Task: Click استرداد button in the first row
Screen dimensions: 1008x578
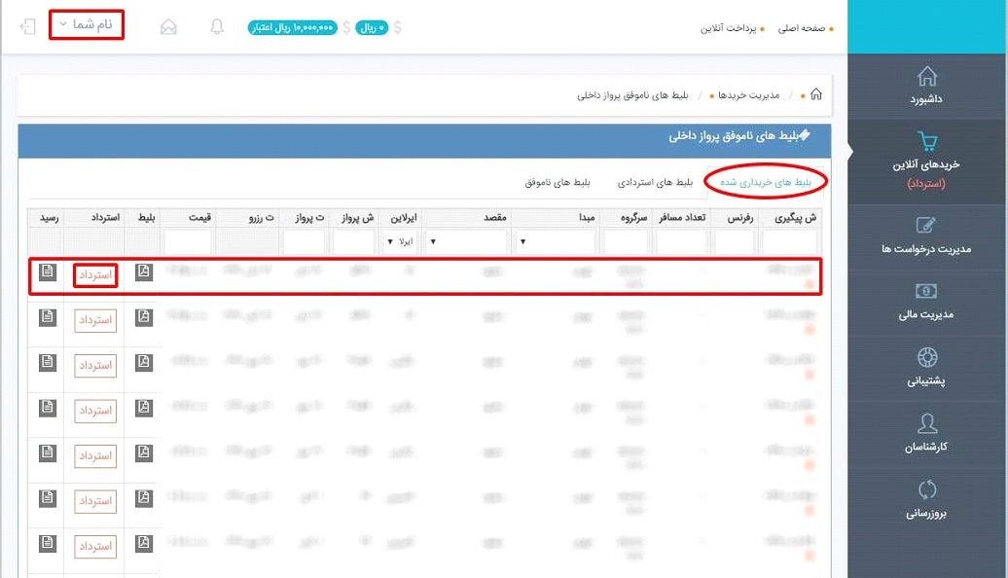Action: coord(95,276)
